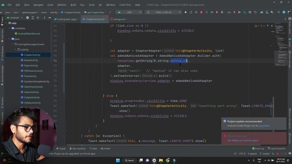
Task: Click Git update project arrow icon
Action: pyautogui.click(x=234, y=12)
